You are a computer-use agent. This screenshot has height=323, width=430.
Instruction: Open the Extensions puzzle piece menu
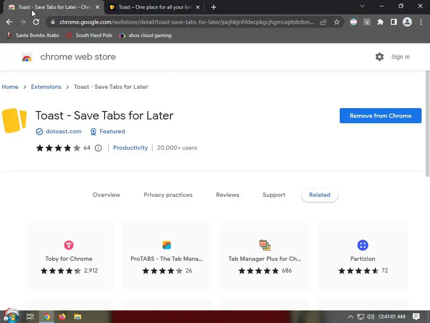point(380,22)
